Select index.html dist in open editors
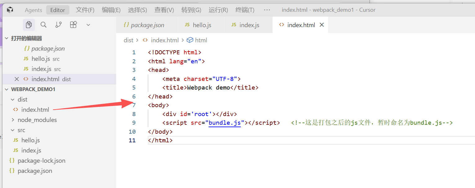Screen dimensions: 475x188 (59, 79)
